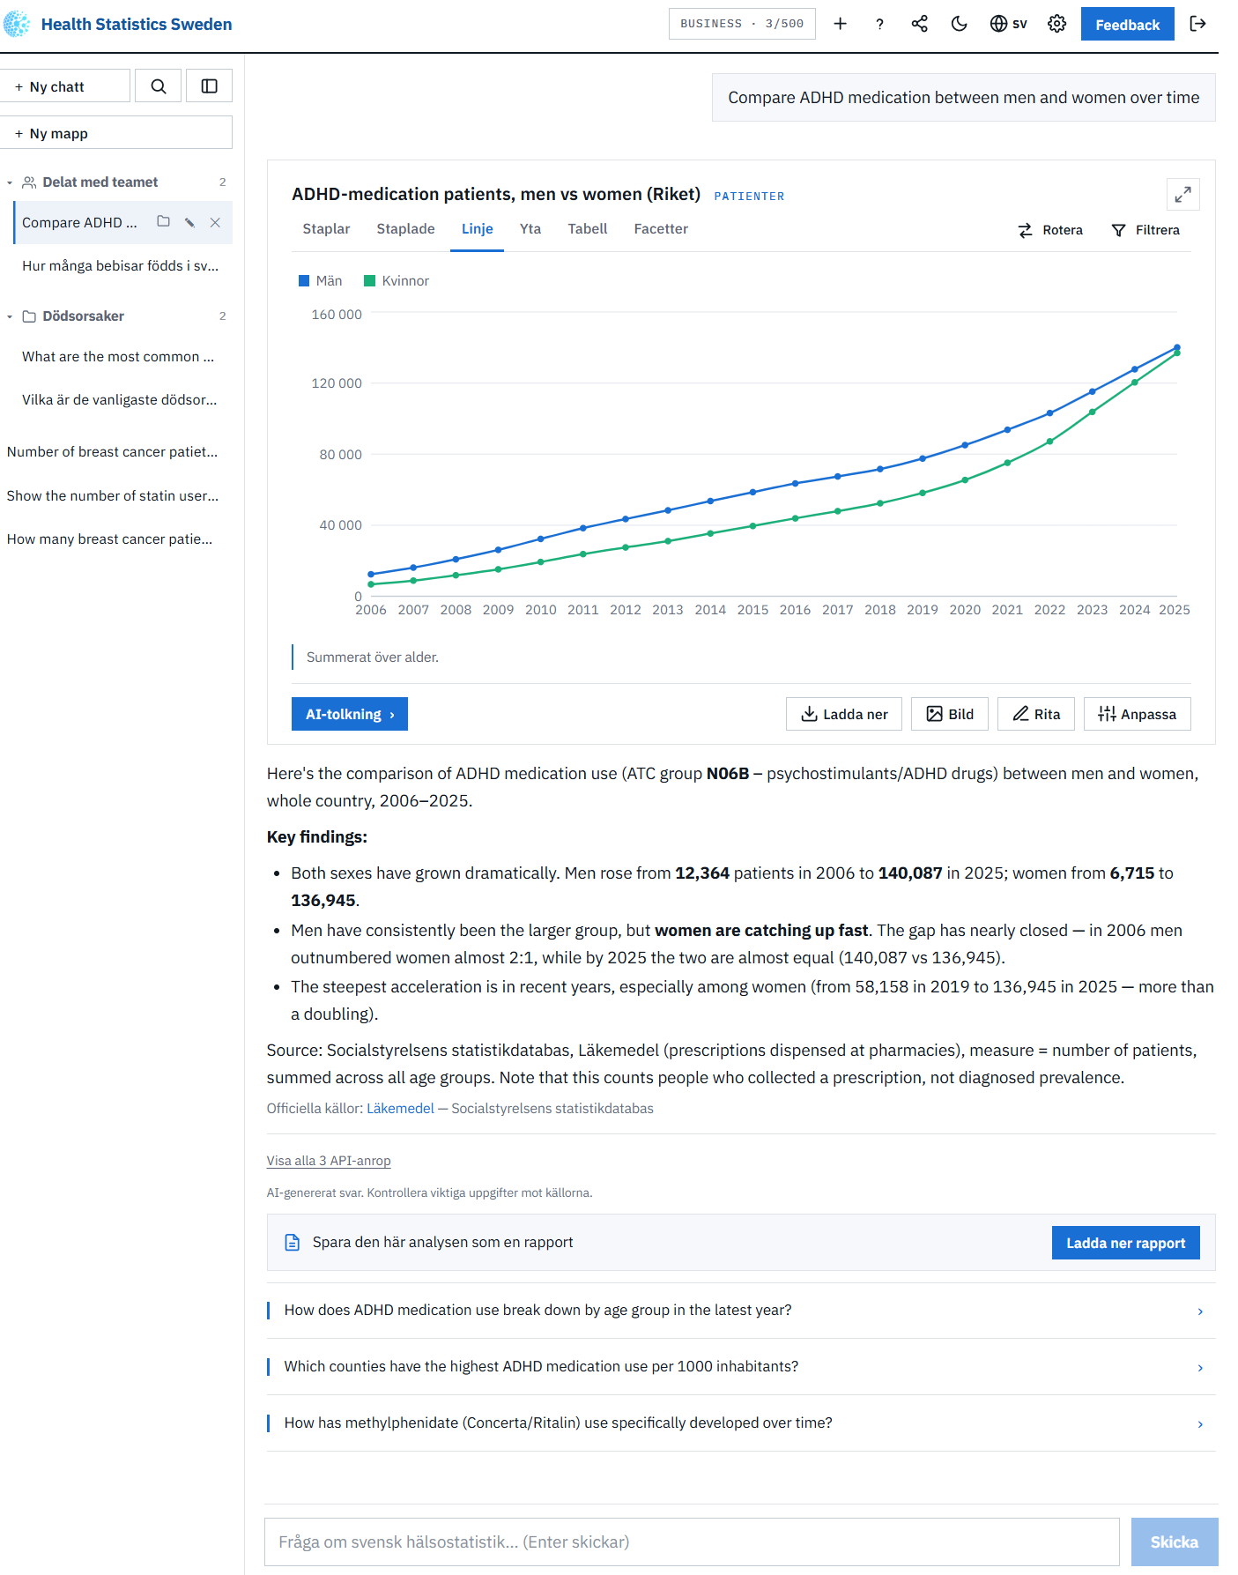The height and width of the screenshot is (1575, 1238).
Task: Click Ladda ner rapport button
Action: (1125, 1243)
